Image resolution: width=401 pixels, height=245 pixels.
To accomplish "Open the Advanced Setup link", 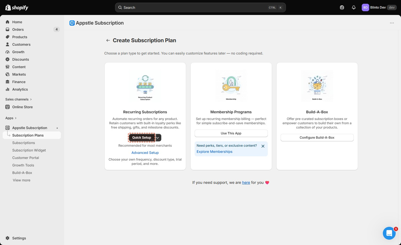I will (145, 153).
